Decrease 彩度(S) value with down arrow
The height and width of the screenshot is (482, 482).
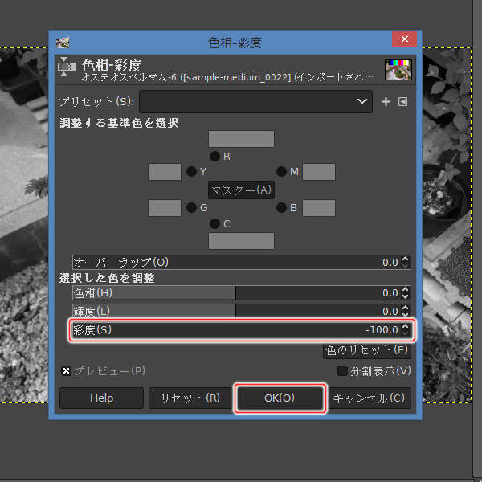pos(406,333)
